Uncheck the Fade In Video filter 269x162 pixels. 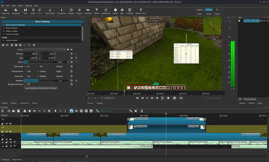(4, 31)
